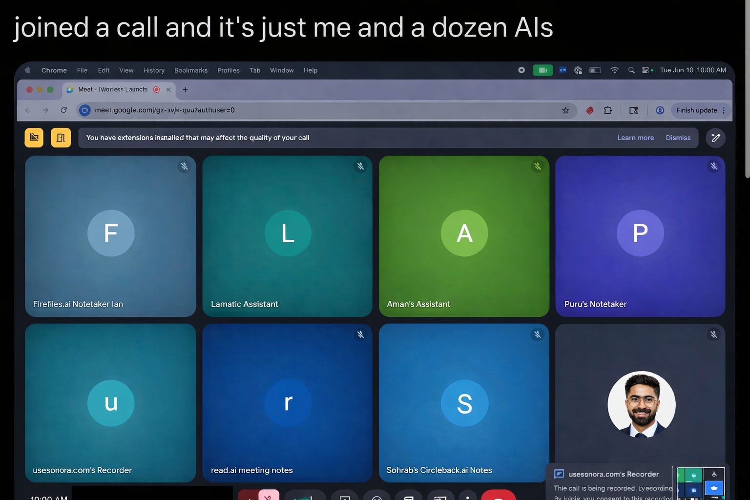Open the View menu
750x500 pixels.
(x=126, y=70)
